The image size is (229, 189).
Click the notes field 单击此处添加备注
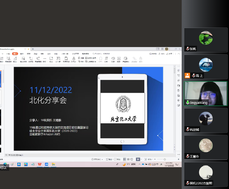click(16, 155)
